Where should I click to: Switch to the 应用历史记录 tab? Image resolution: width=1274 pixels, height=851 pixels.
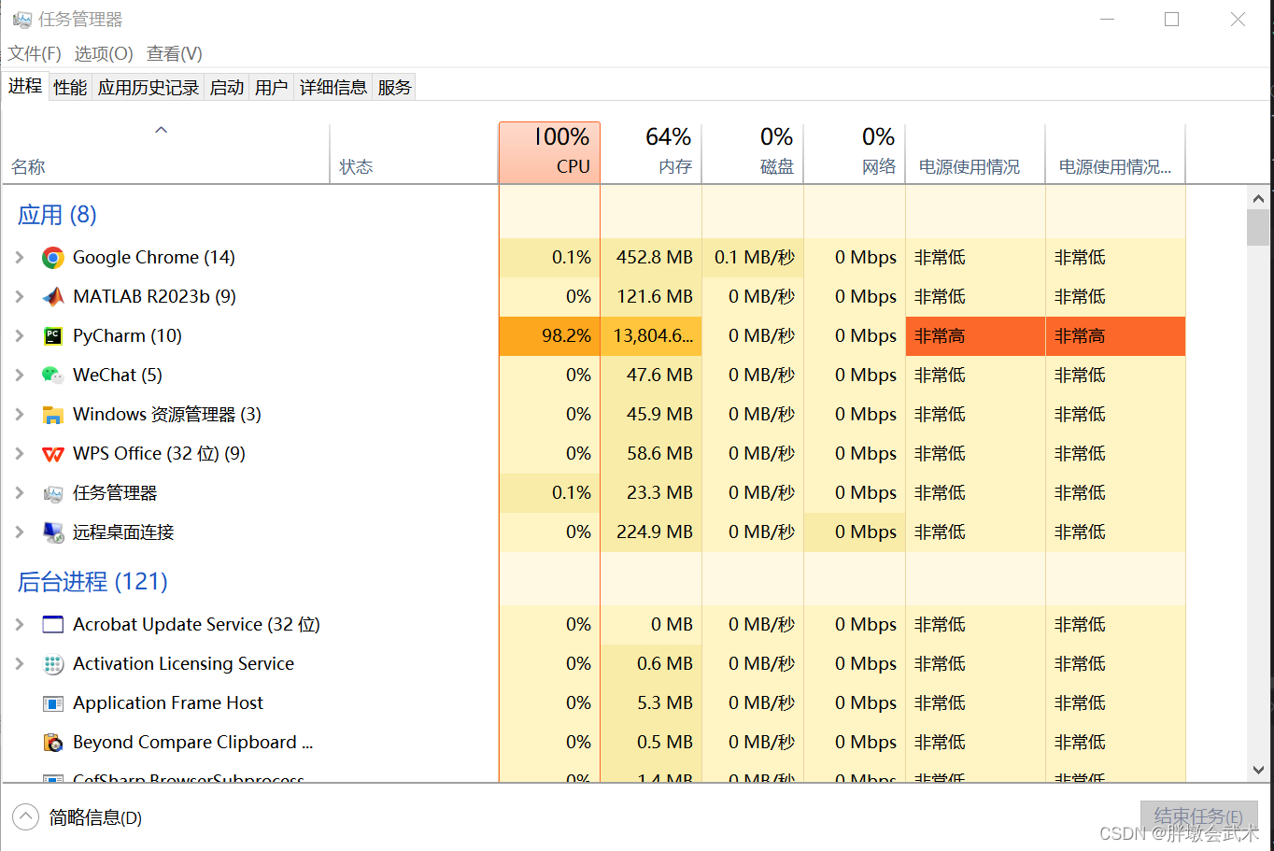(149, 87)
